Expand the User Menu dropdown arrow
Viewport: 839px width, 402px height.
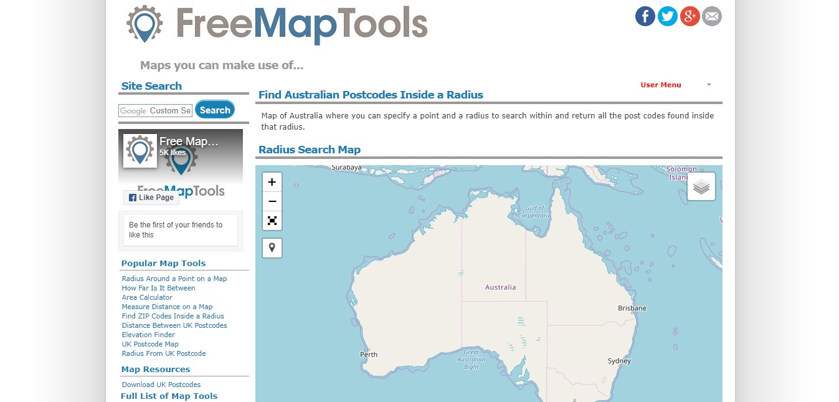[x=709, y=85]
